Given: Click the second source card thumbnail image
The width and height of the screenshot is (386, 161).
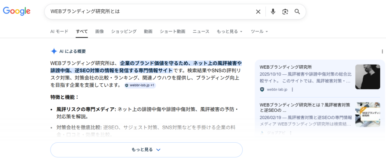Looking at the screenshot, I should 368,114.
